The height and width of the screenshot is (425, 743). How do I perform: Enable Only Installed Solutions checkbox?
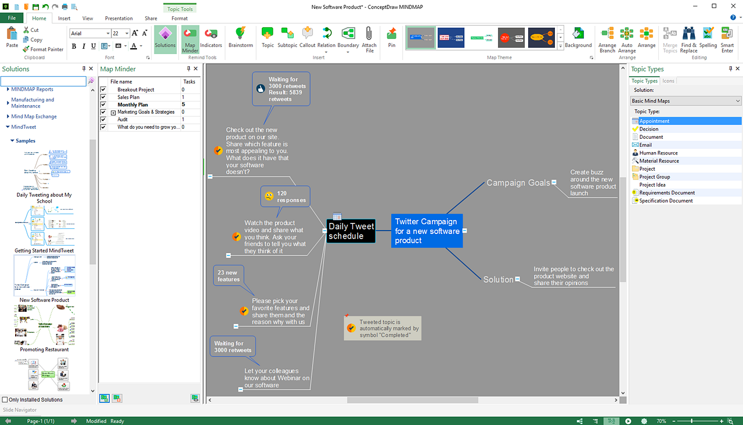click(x=5, y=399)
